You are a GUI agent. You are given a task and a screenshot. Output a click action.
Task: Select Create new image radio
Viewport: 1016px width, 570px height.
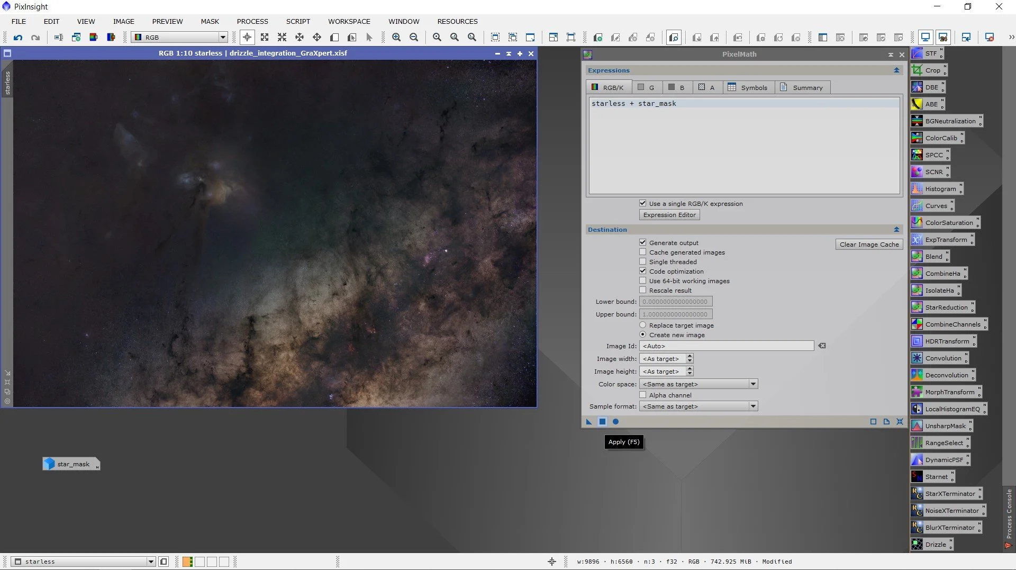click(x=672, y=335)
